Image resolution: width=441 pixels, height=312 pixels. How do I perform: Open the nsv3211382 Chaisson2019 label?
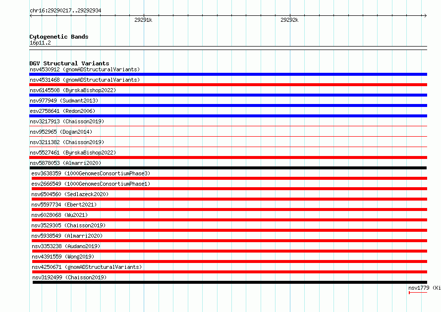coord(67,142)
